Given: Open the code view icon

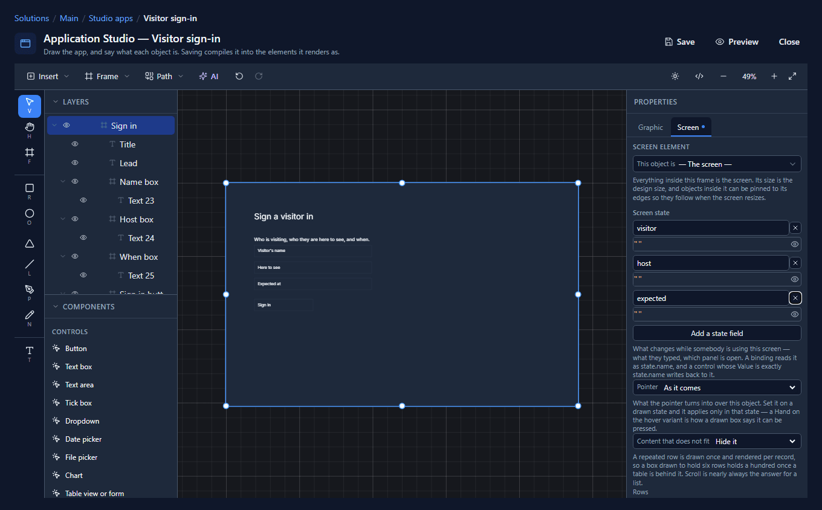Looking at the screenshot, I should pyautogui.click(x=699, y=76).
